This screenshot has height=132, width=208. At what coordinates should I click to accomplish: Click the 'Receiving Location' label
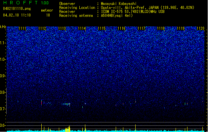click(x=77, y=8)
